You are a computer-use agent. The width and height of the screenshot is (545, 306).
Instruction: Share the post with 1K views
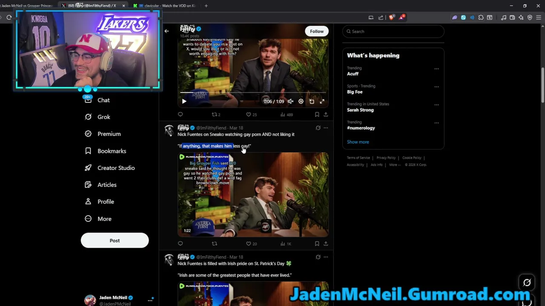pyautogui.click(x=326, y=244)
